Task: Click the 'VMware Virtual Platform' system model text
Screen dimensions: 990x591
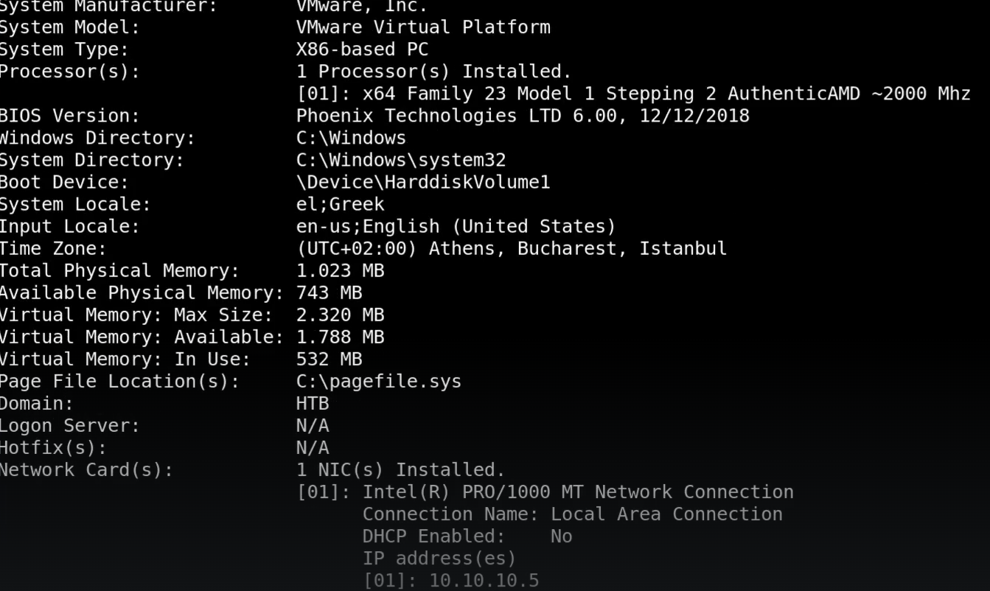Action: click(x=422, y=28)
